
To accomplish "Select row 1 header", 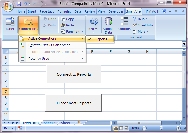I will (6, 57).
